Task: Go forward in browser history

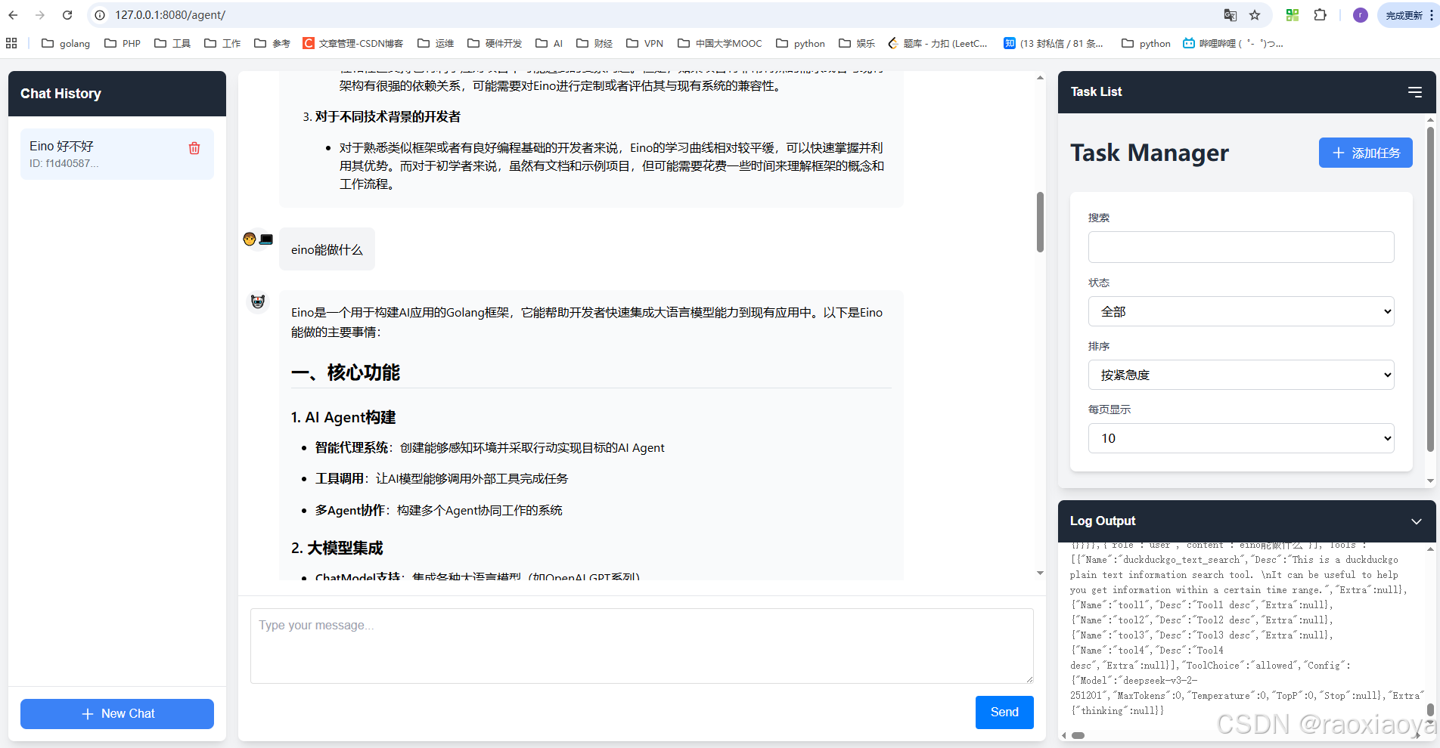Action: 40,15
